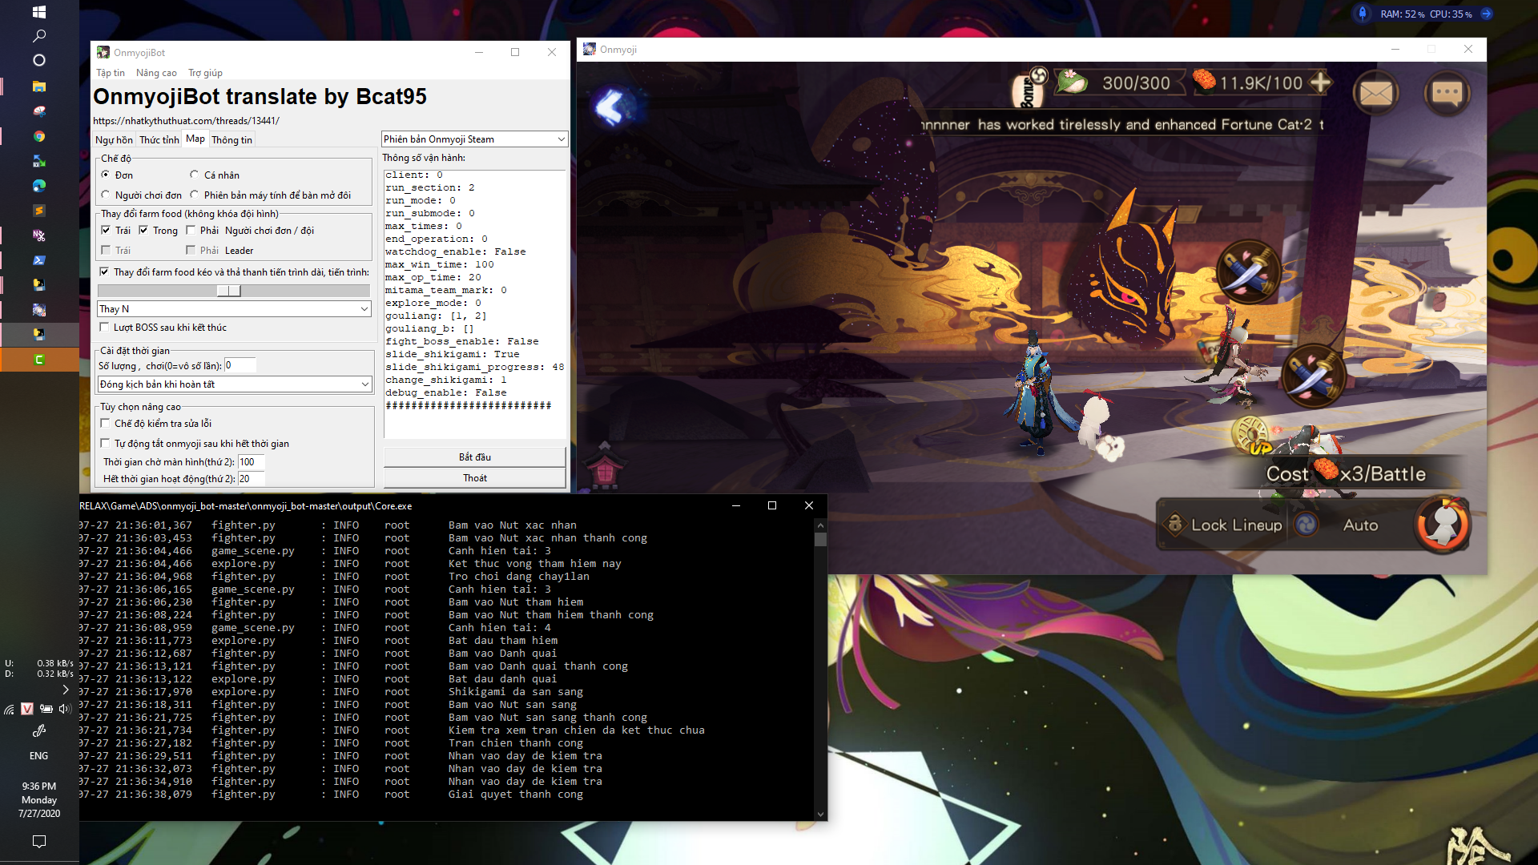Click the plus icon beside sushi count
This screenshot has height=865, width=1538.
[x=1320, y=82]
